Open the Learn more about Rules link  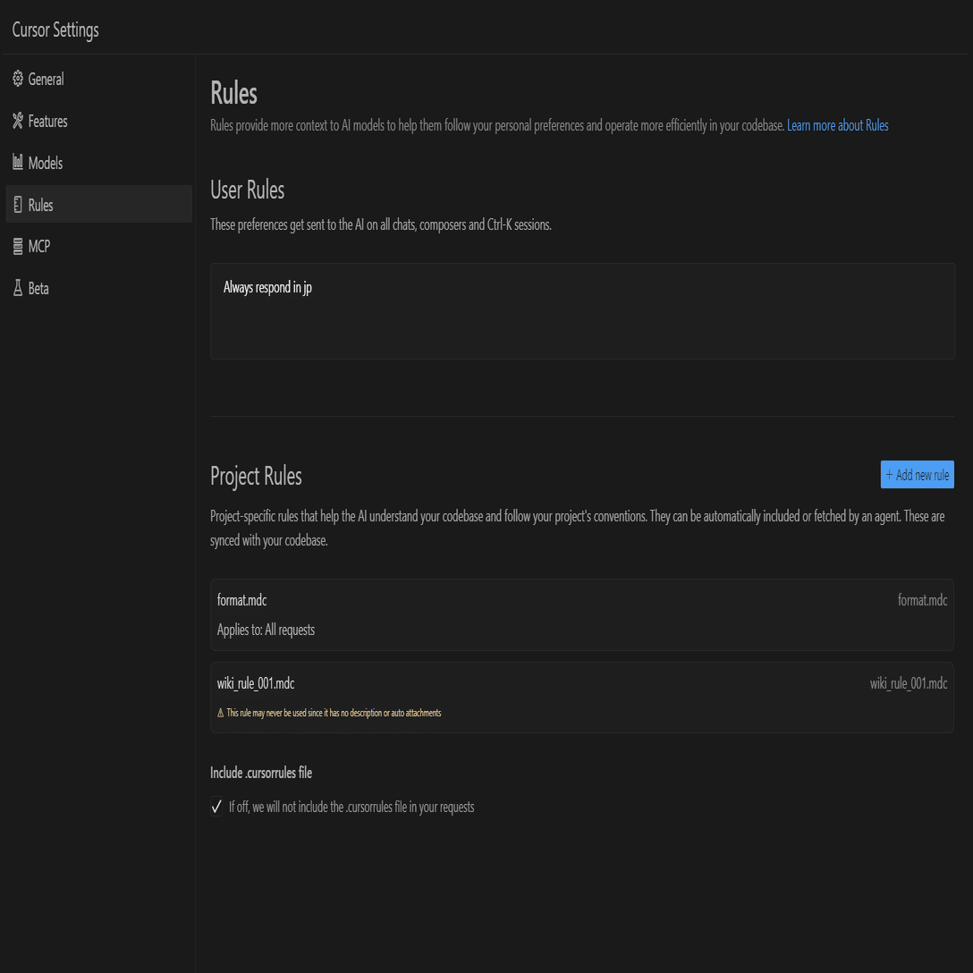click(837, 126)
